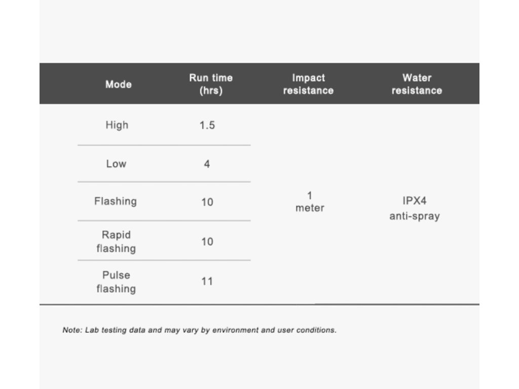519x389 pixels.
Task: Select the Pulse flashing mode cell
Action: coord(116,282)
